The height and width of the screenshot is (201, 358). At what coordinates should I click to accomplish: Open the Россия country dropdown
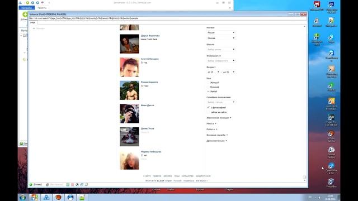pyautogui.click(x=221, y=32)
